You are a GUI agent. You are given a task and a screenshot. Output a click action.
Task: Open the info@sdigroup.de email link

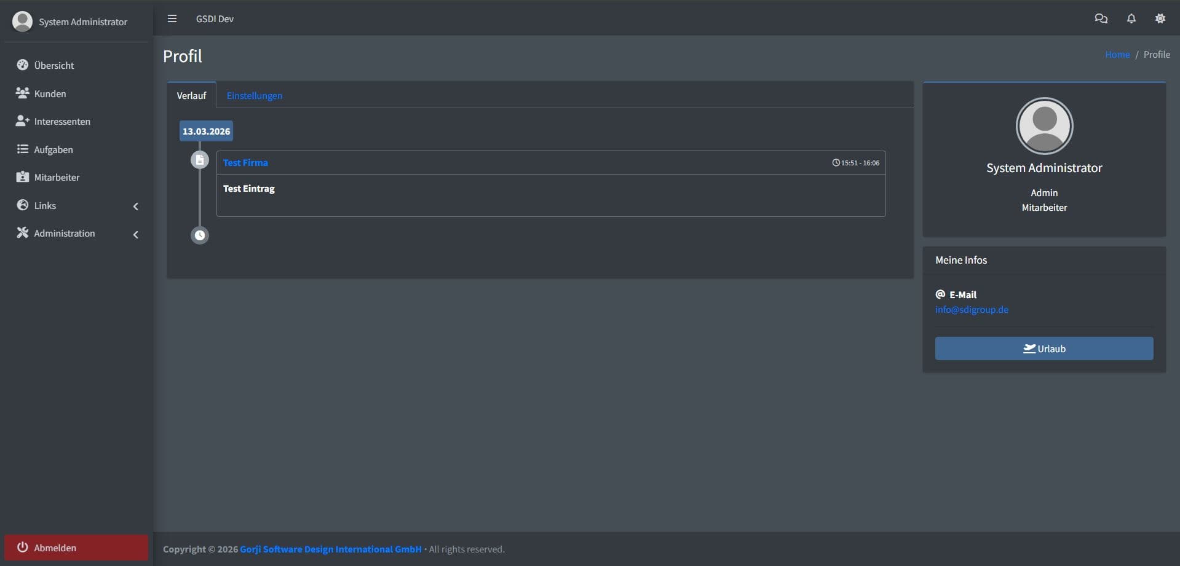(972, 309)
